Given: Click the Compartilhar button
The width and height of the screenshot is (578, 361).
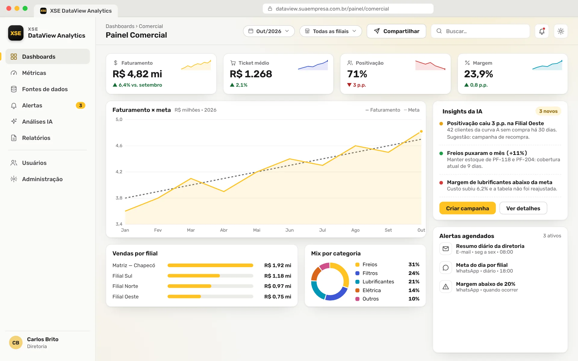Looking at the screenshot, I should click(x=396, y=31).
